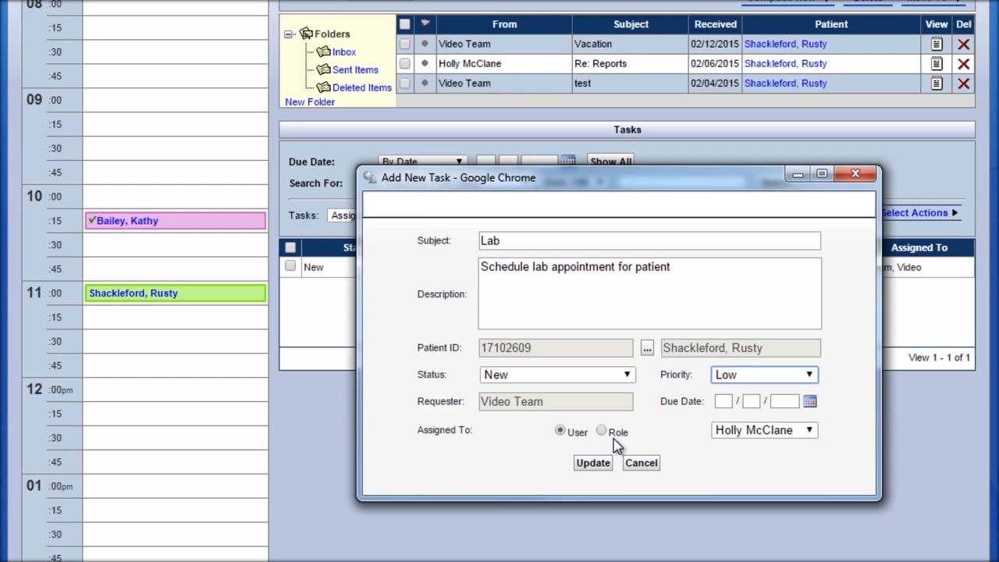Image resolution: width=999 pixels, height=562 pixels.
Task: Open the Bailey, Kathy appointment
Action: [176, 221]
